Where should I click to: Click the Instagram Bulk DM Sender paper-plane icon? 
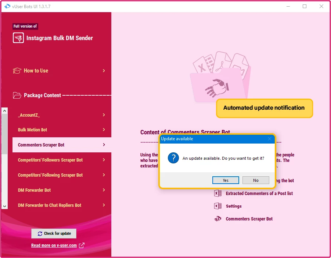[x=18, y=38]
